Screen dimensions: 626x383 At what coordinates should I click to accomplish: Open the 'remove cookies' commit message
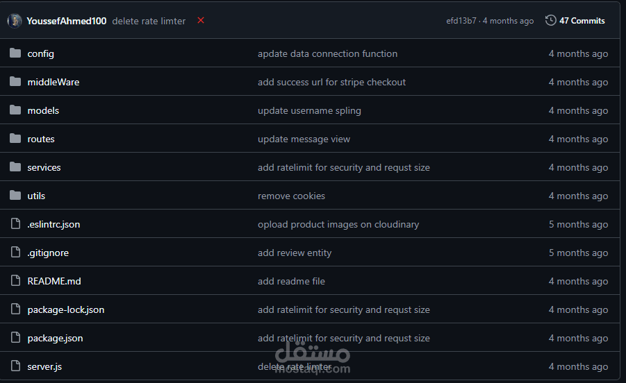tap(291, 196)
